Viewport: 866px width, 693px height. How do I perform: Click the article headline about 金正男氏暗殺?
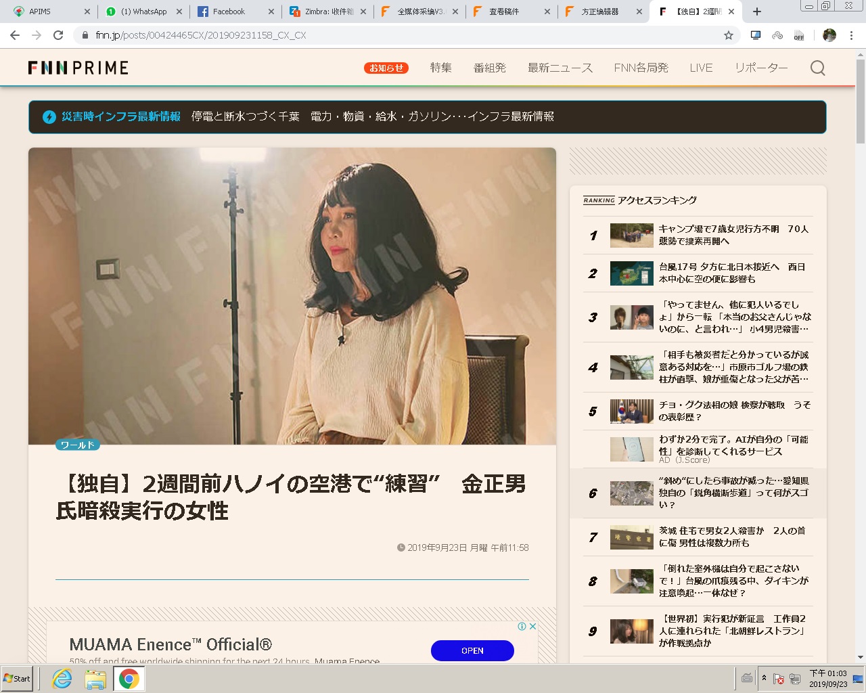tap(291, 497)
